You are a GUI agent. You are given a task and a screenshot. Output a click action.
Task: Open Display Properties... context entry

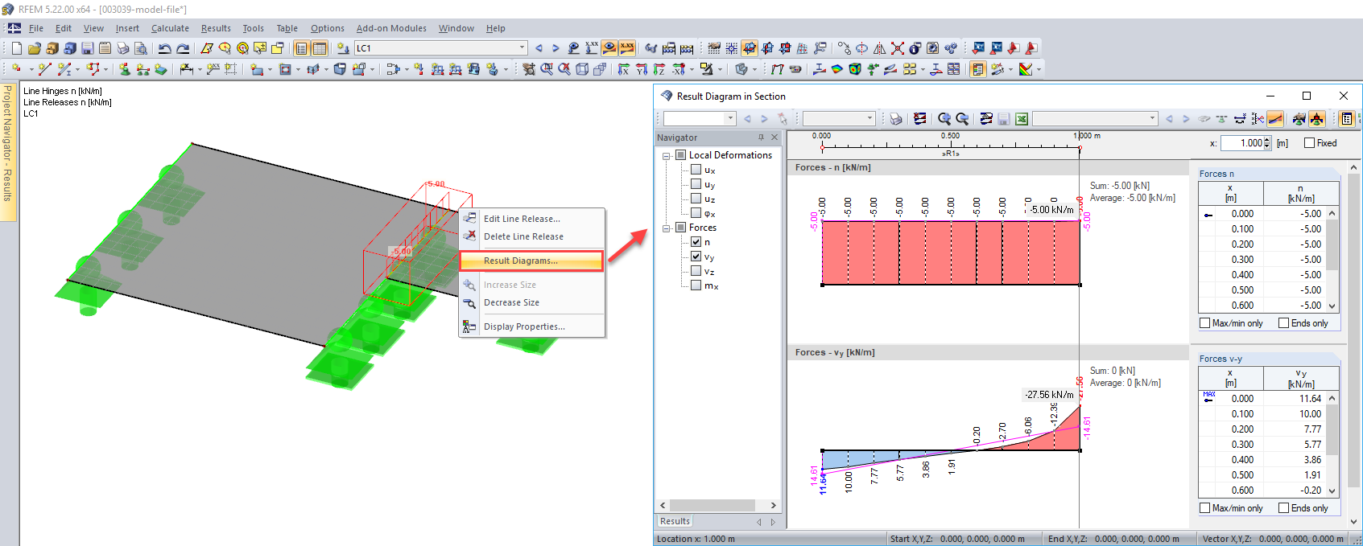(531, 326)
